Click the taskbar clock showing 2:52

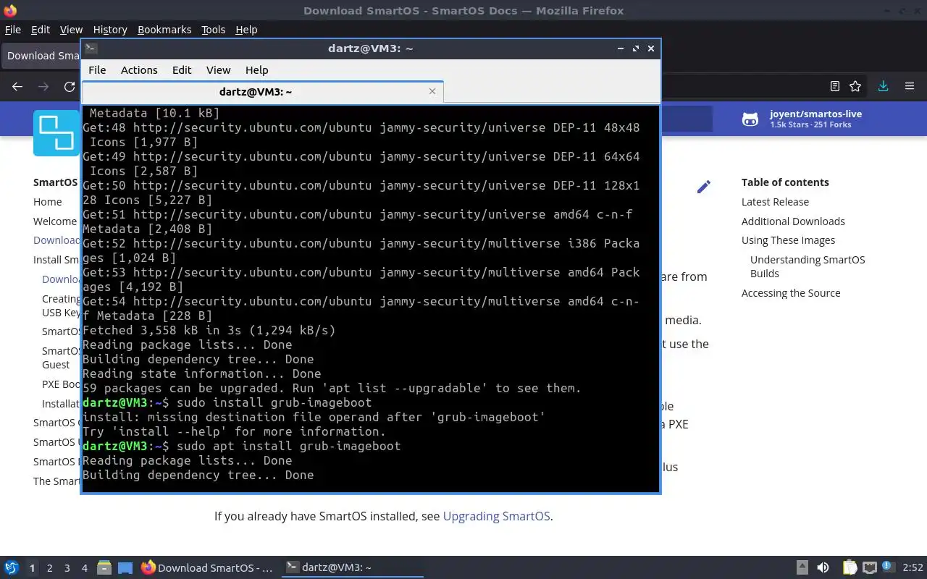(913, 568)
